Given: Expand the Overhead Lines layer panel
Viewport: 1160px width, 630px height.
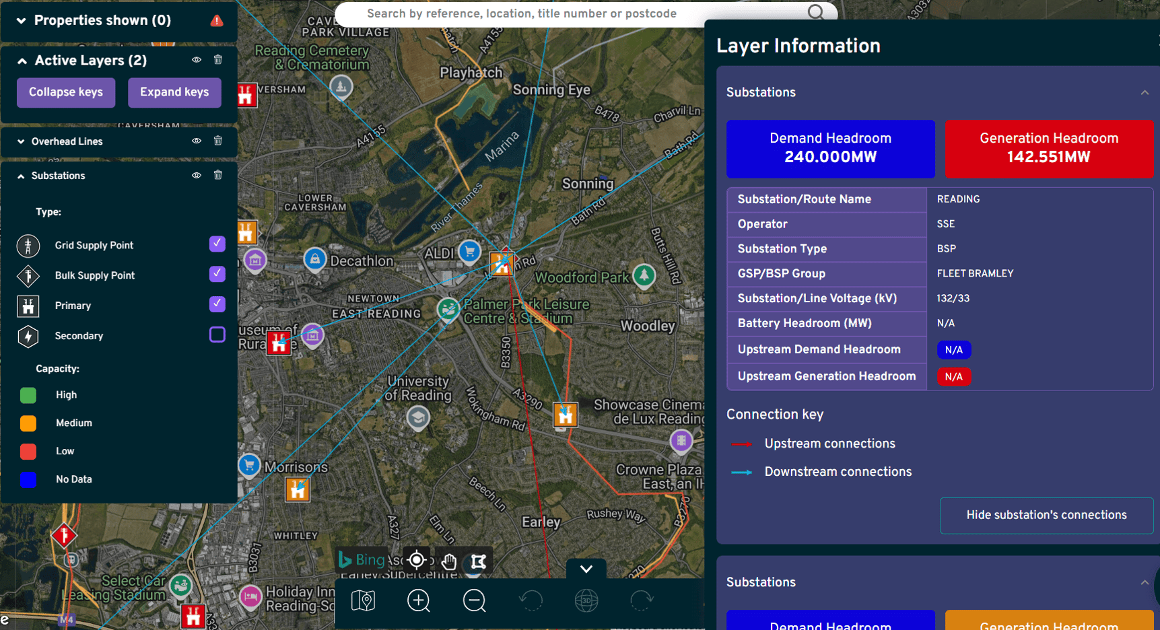Looking at the screenshot, I should click(x=20, y=141).
